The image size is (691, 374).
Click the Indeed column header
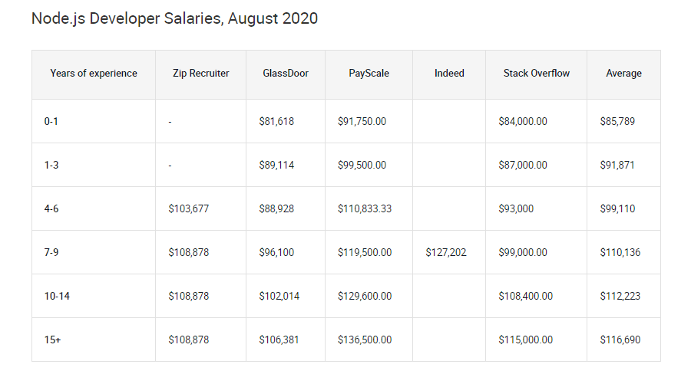[x=449, y=74]
